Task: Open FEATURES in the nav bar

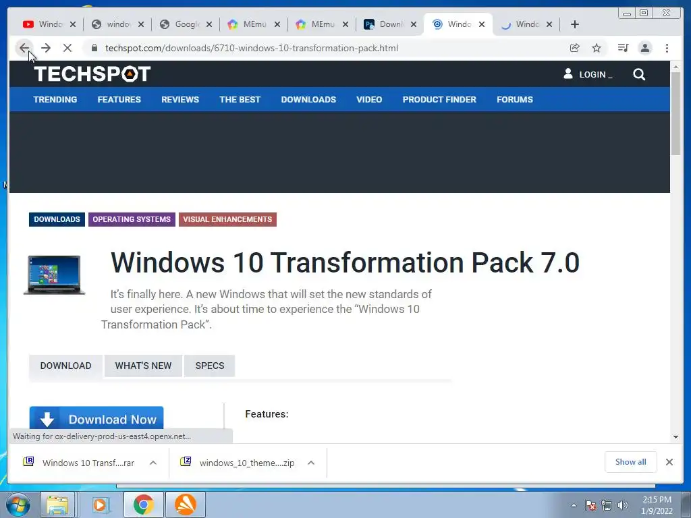Action: (119, 100)
